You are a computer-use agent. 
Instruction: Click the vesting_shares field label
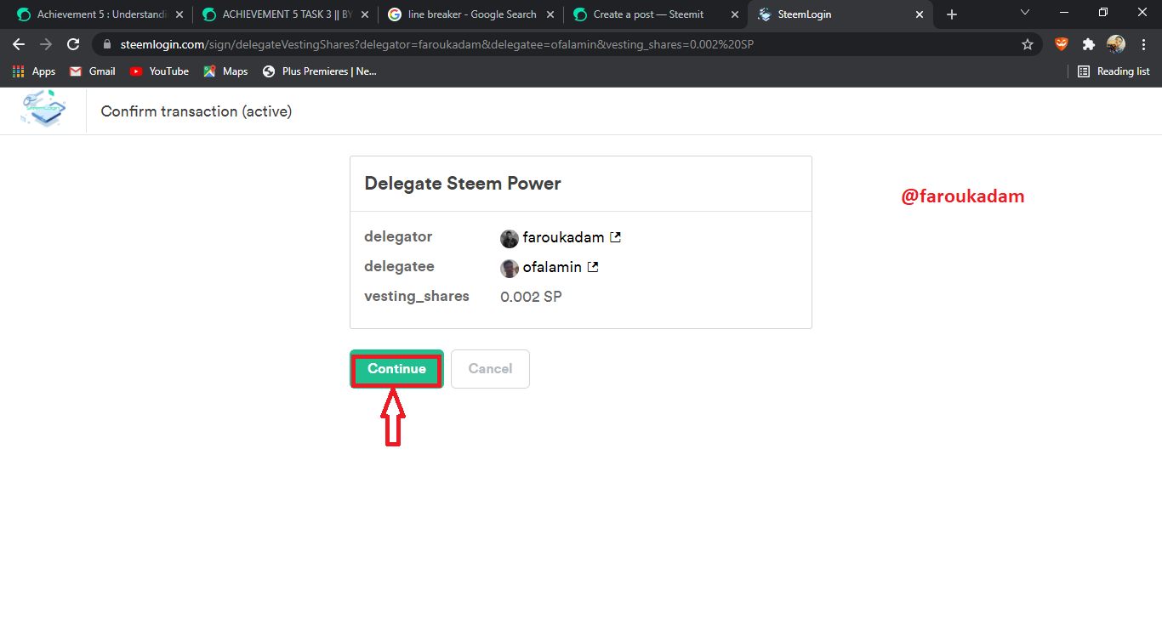[x=417, y=297]
